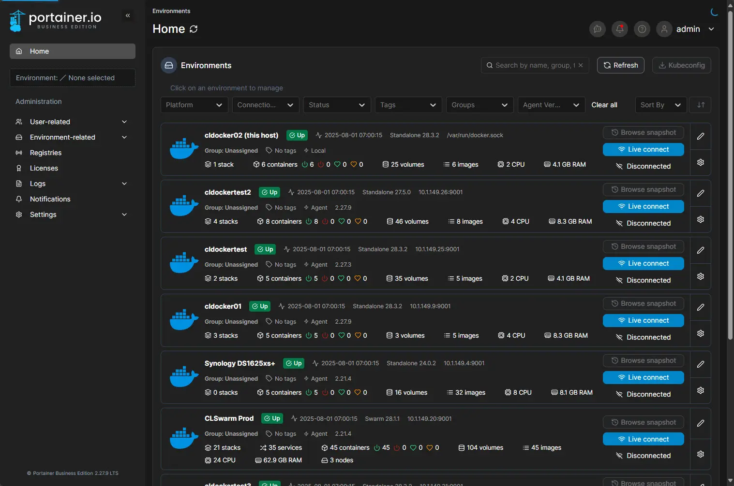Open the cldocker01 environment
This screenshot has height=486, width=734.
pos(223,306)
